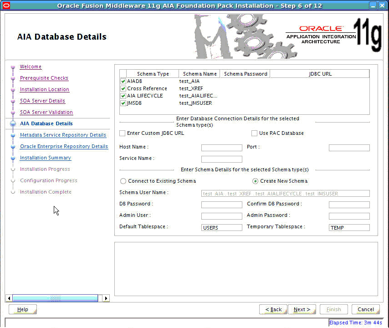Image resolution: width=389 pixels, height=328 pixels.
Task: Select the test_JMSUSER schema name cell
Action: click(x=200, y=103)
